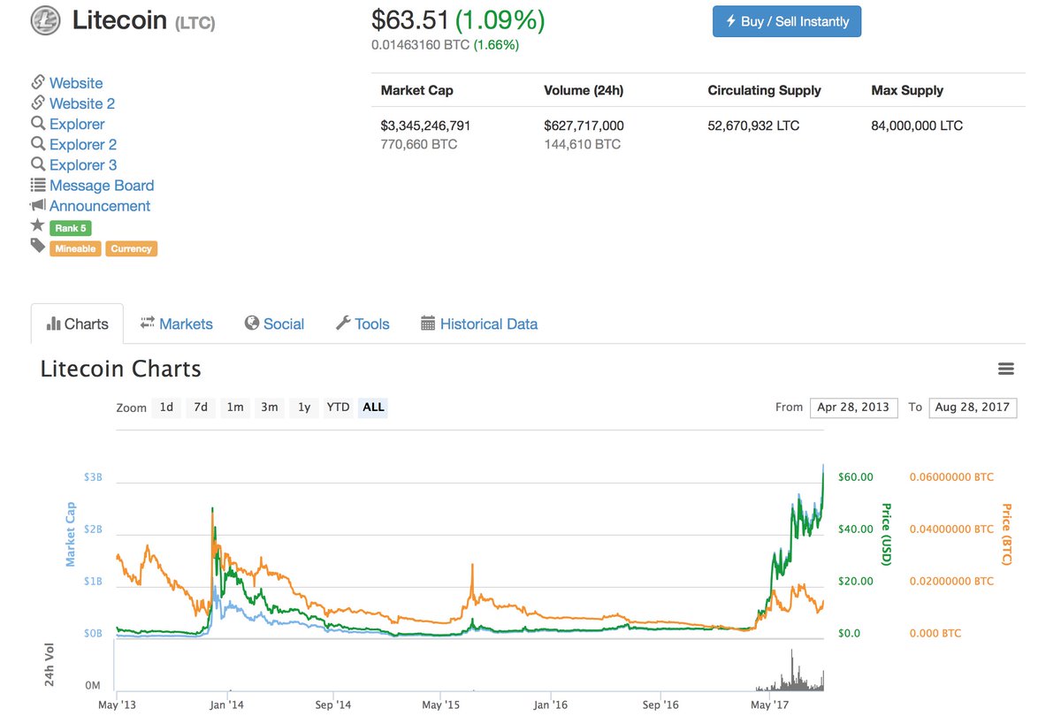
Task: Click the 0.01463160 BTC price text
Action: (x=421, y=44)
